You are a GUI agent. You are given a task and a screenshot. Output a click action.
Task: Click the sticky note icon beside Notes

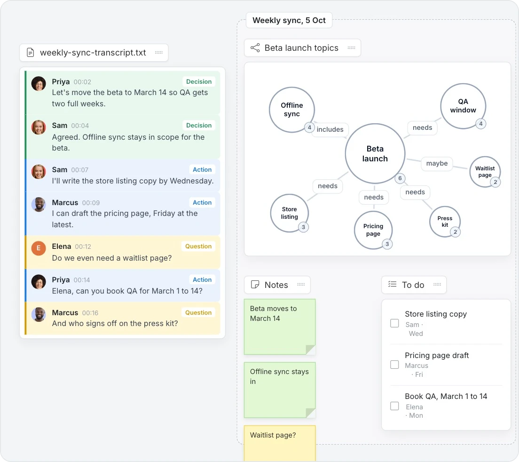pyautogui.click(x=255, y=285)
